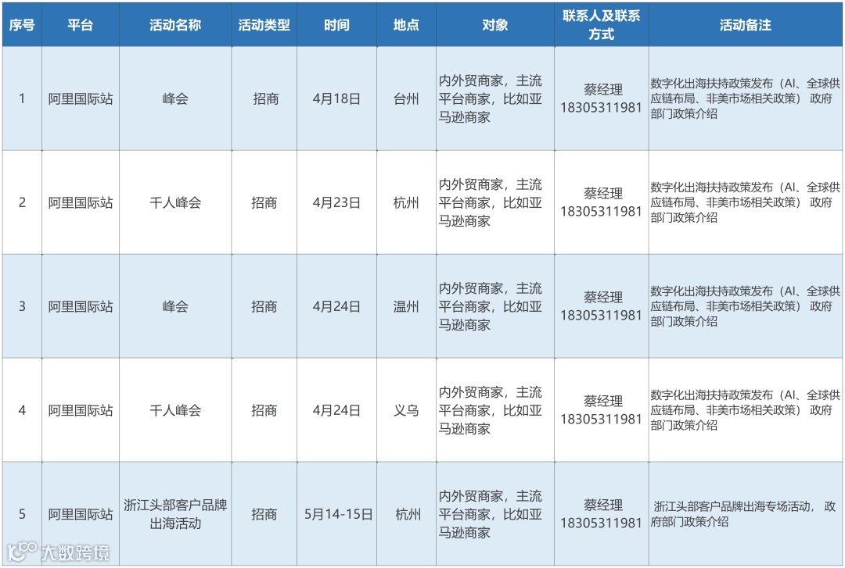Screen dimensions: 845x568
Task: Select the 蔡经理 contact cell in row 5
Action: pos(602,514)
